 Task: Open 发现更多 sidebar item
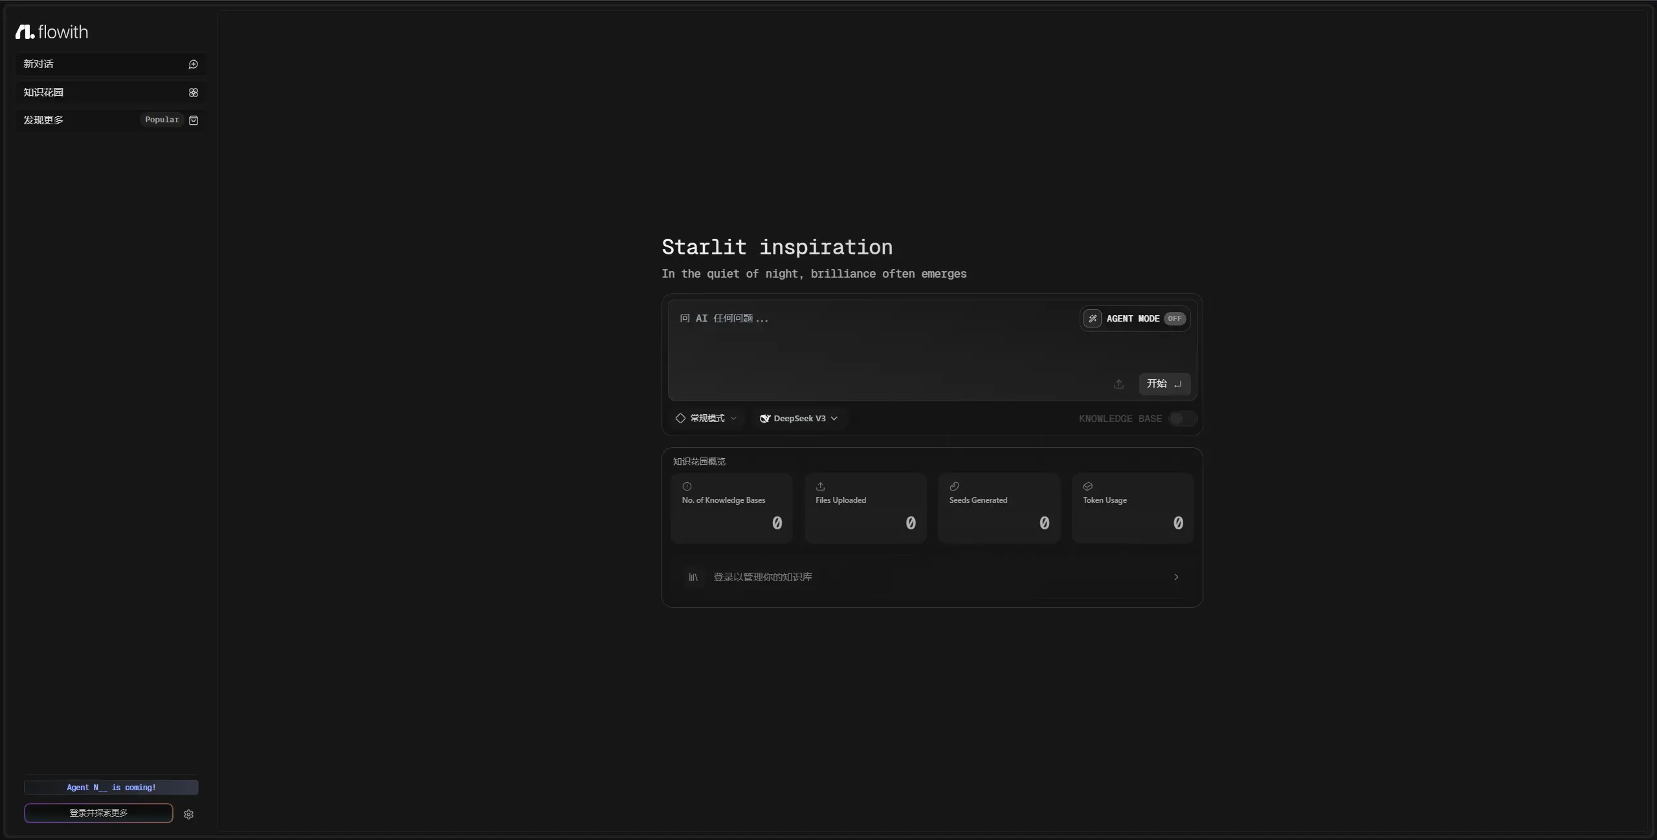pyautogui.click(x=44, y=120)
